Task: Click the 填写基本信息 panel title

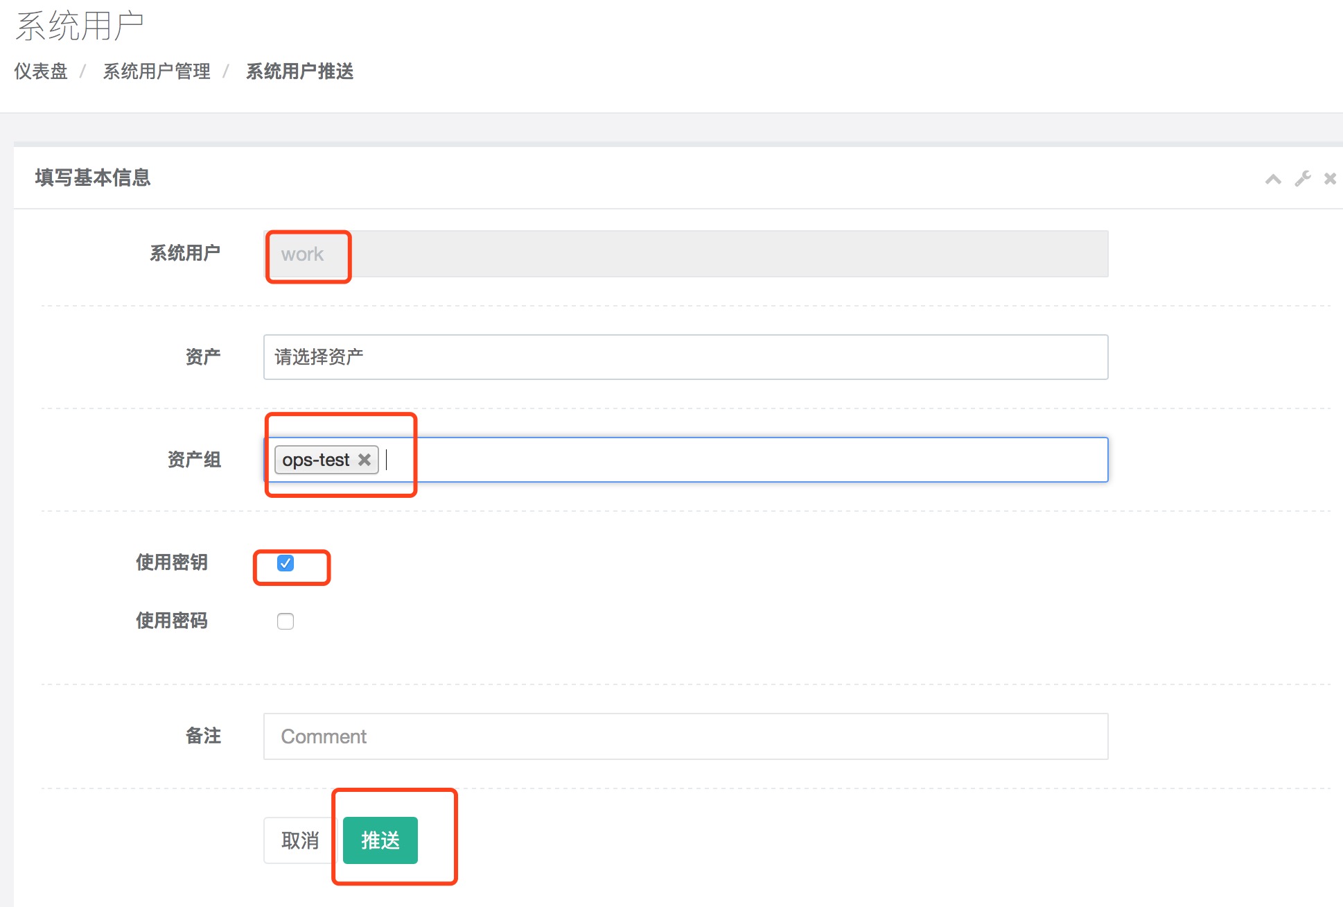Action: point(93,178)
